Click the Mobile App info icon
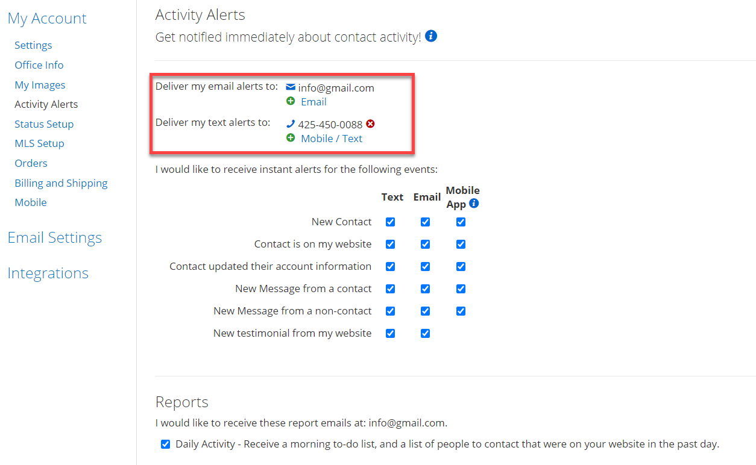The image size is (756, 465). click(474, 204)
